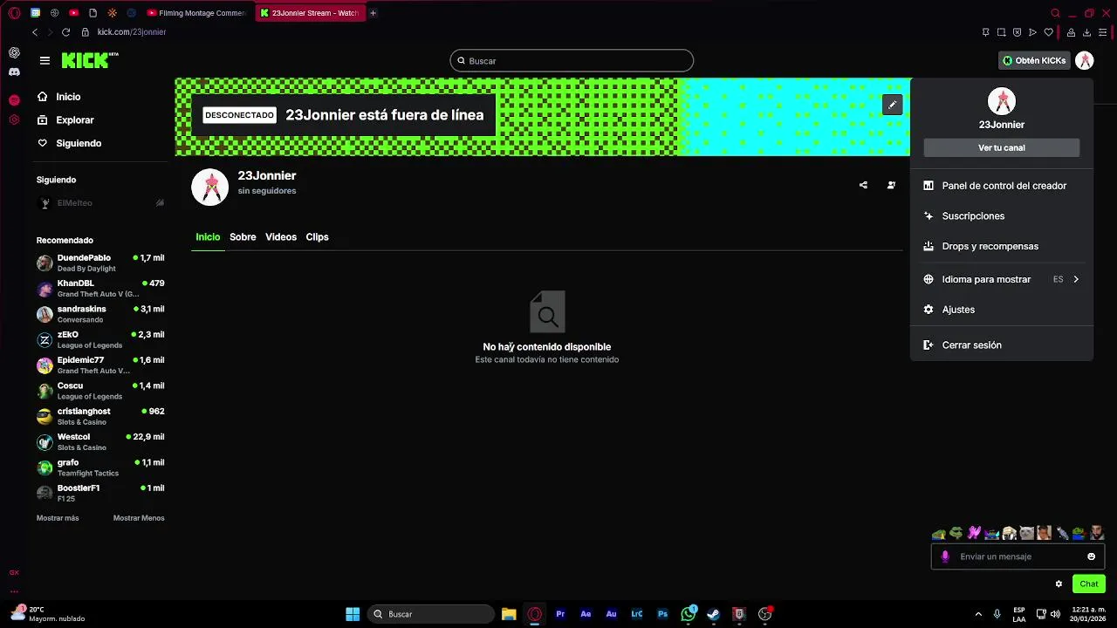The image size is (1117, 628).
Task: Open Suscripciones menu entry
Action: pyautogui.click(x=1001, y=216)
